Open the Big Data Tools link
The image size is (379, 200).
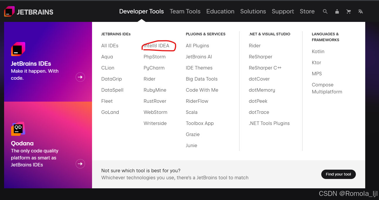click(x=202, y=79)
